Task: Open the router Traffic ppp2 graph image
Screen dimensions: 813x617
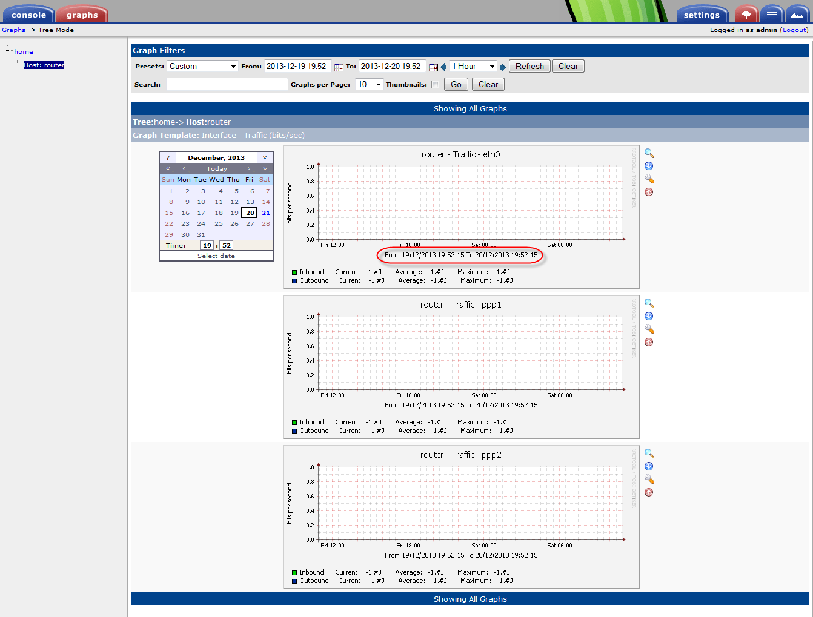Action: point(461,517)
